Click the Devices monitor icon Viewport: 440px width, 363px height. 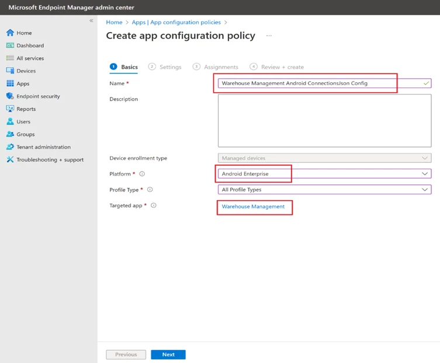coord(10,71)
